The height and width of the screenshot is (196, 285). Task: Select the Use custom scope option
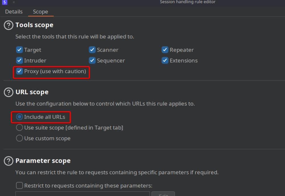(x=20, y=138)
